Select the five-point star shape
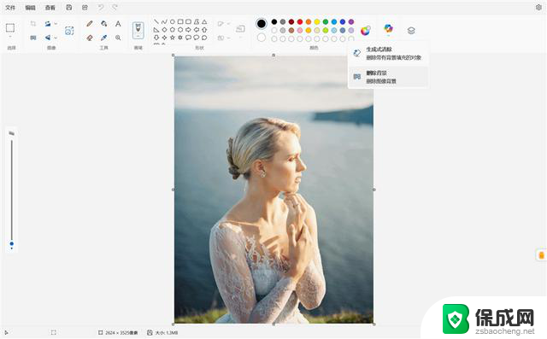 point(173,38)
